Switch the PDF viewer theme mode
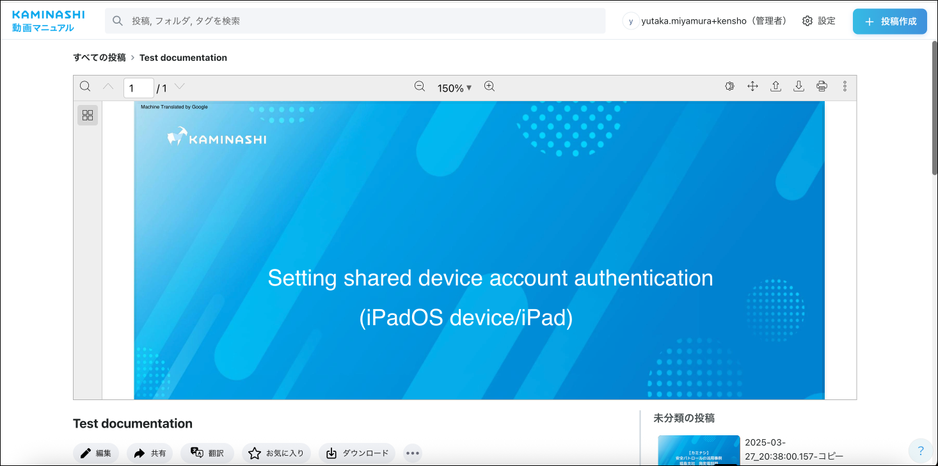 point(729,86)
